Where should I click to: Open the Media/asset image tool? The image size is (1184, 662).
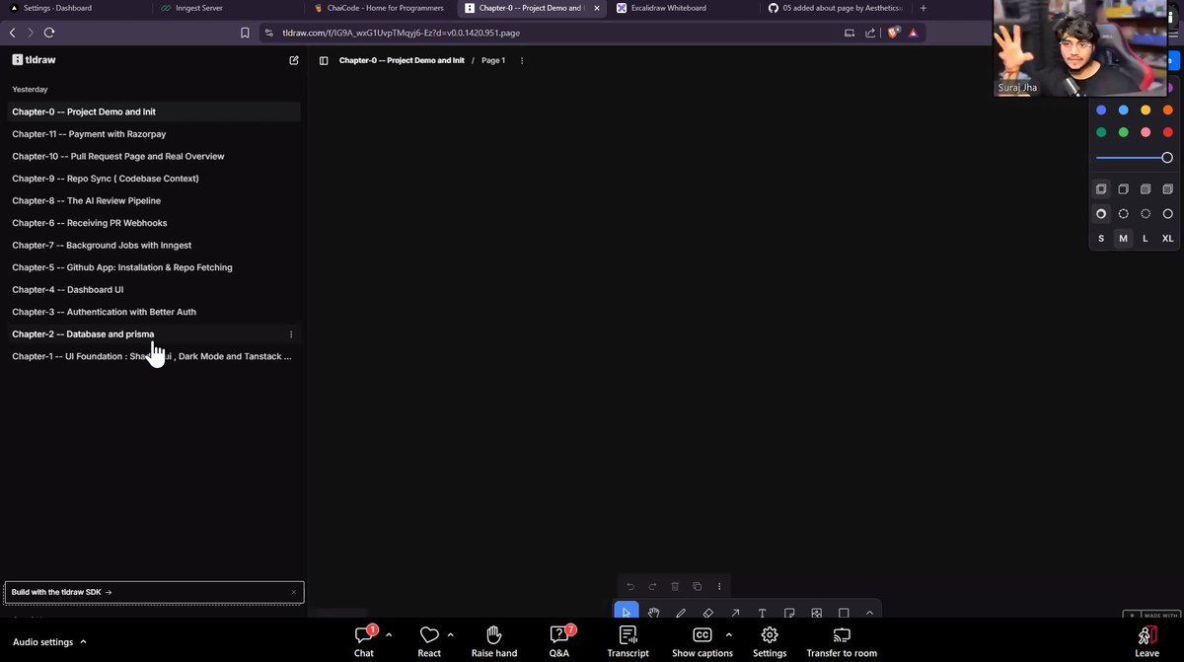(x=817, y=613)
